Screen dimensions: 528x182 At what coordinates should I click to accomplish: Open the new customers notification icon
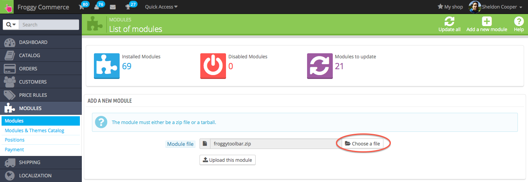97,7
